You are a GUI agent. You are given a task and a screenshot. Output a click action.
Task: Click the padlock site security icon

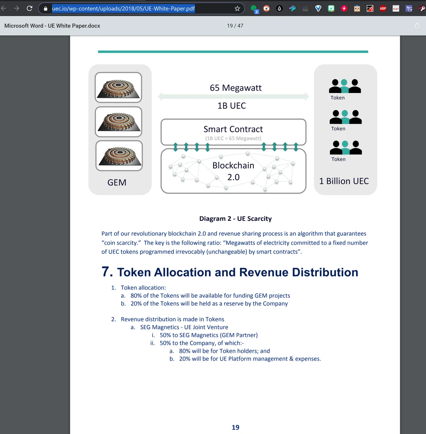coord(46,8)
